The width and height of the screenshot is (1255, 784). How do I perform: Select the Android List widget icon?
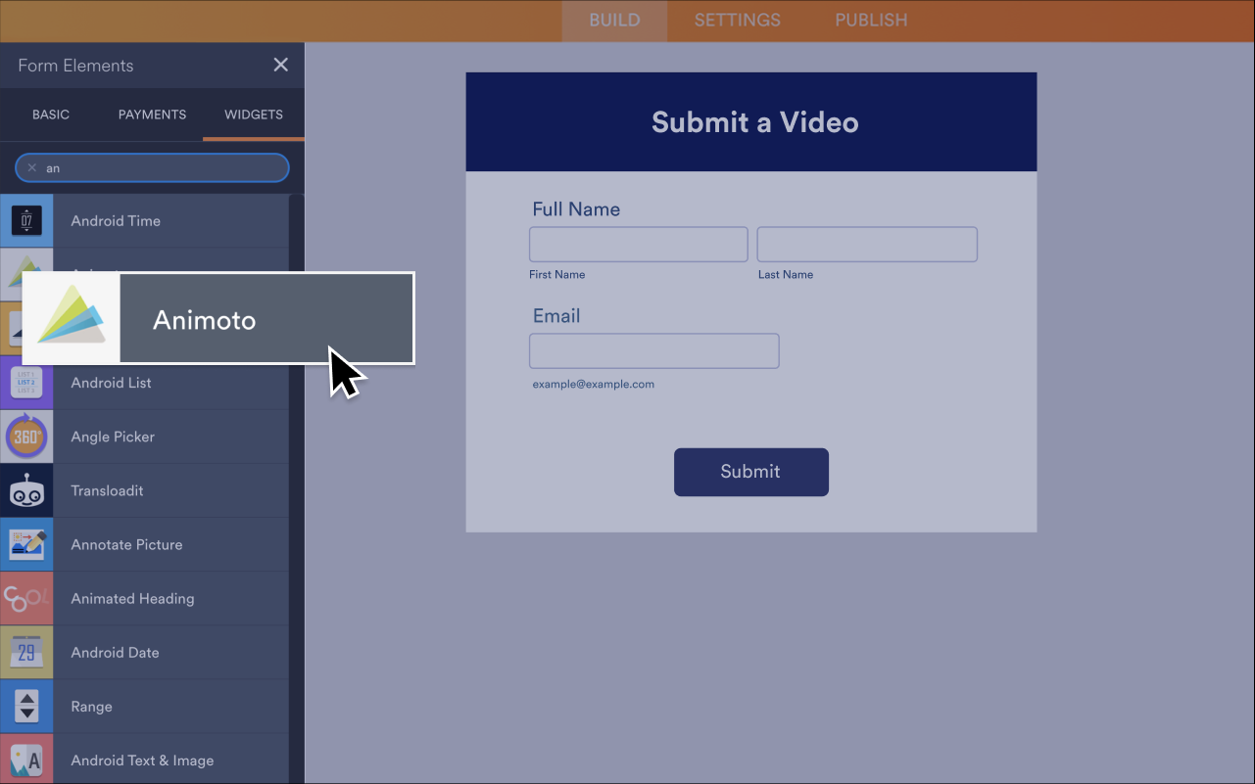pos(26,383)
